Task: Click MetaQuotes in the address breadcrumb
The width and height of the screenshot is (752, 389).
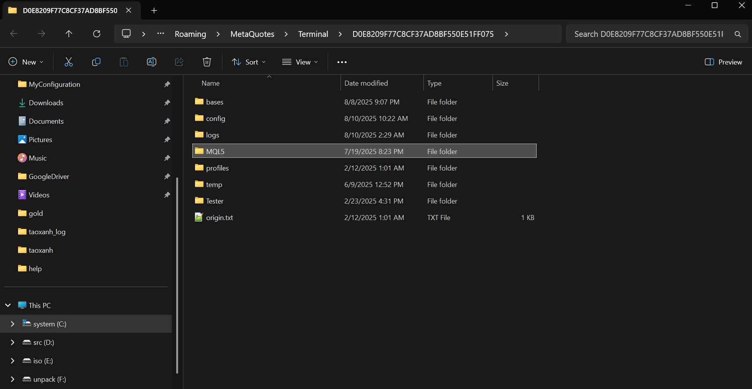Action: [x=252, y=34]
